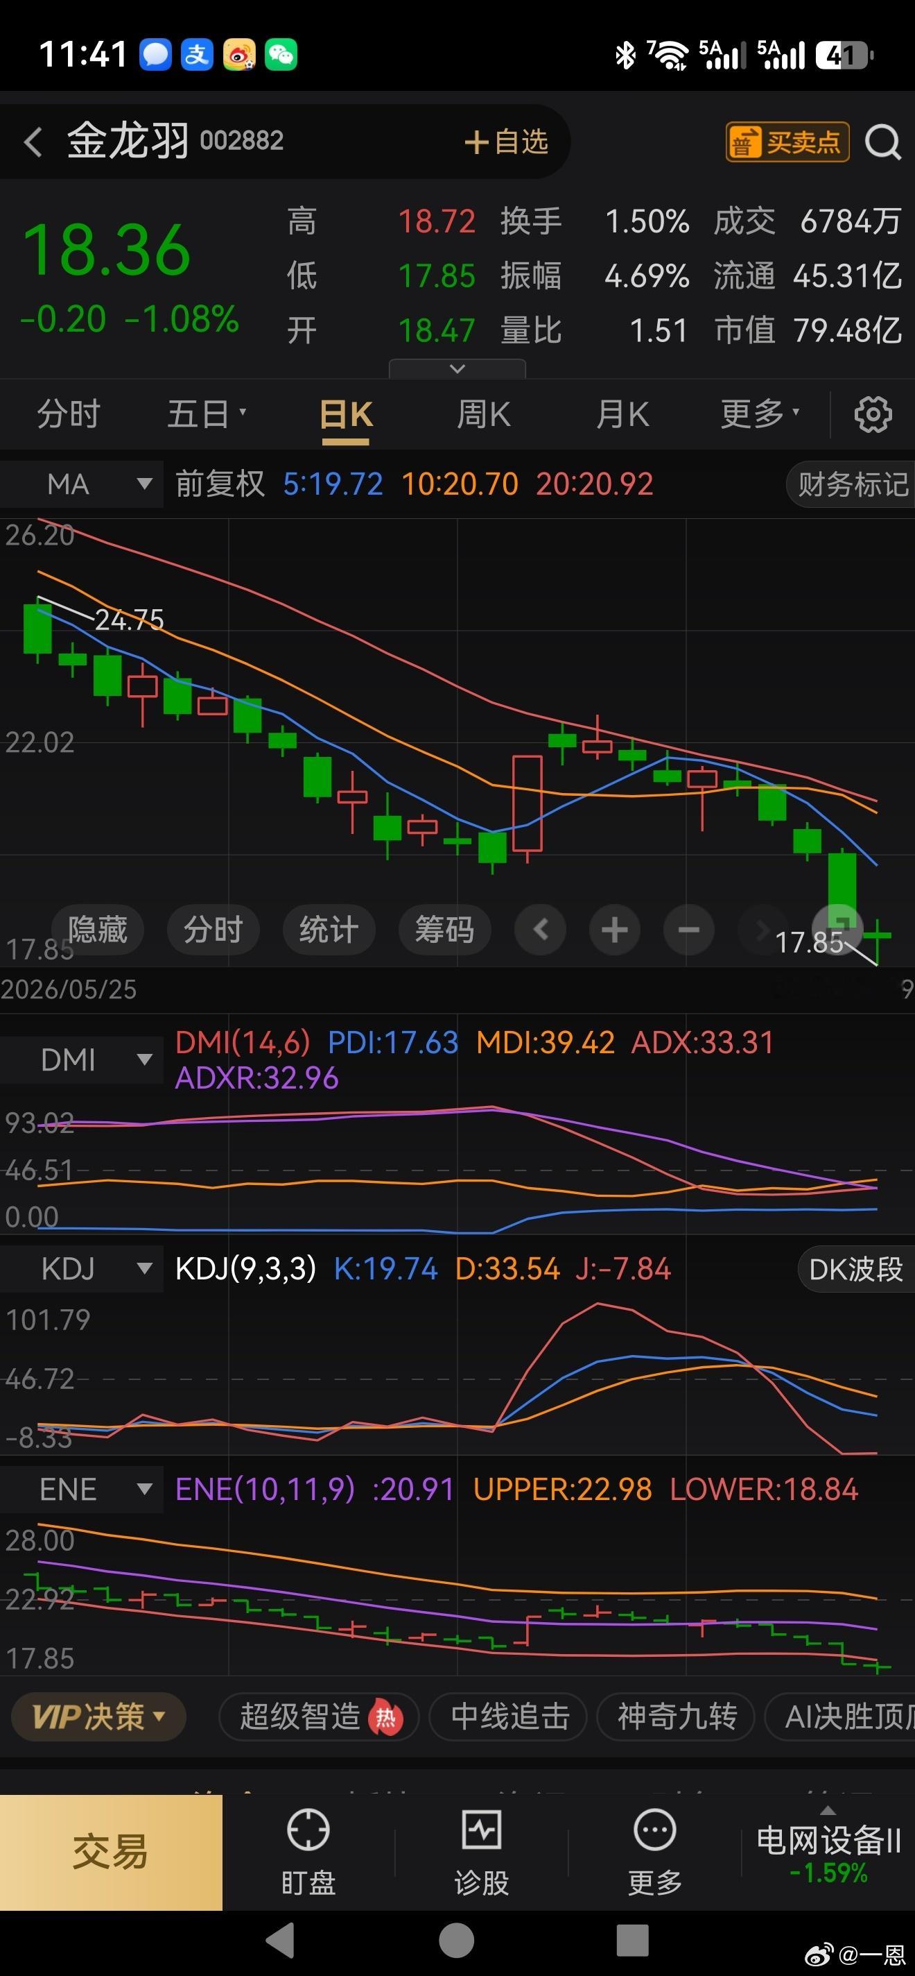Image resolution: width=915 pixels, height=1976 pixels.
Task: Tap the 24.75 high price label
Action: point(129,620)
